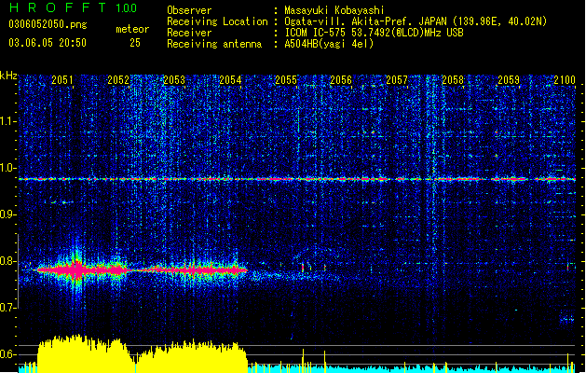Click the 0306052050.png filename
Screen dimensions: 586x373
[48, 24]
